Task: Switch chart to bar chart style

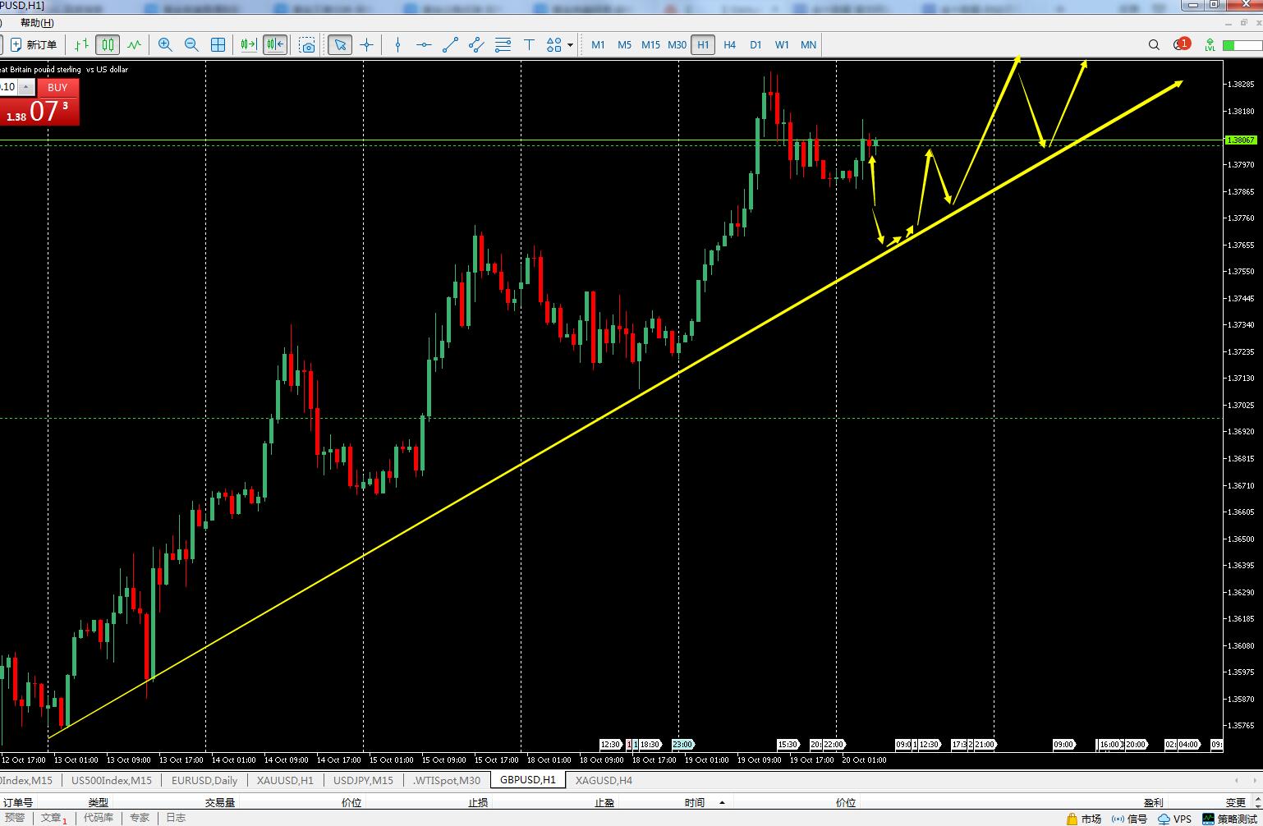Action: tap(81, 45)
